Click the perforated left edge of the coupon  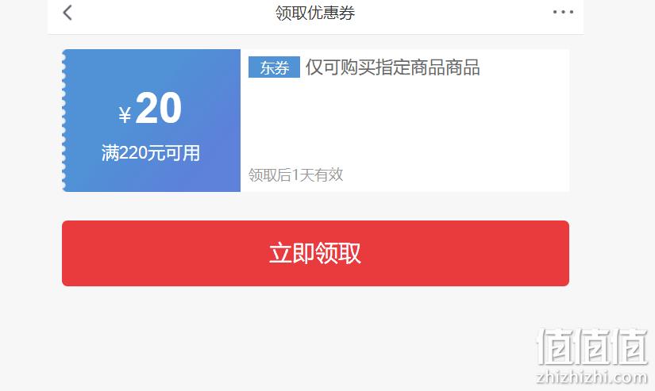coord(64,121)
